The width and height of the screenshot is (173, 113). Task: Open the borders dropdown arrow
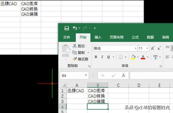tap(126, 57)
